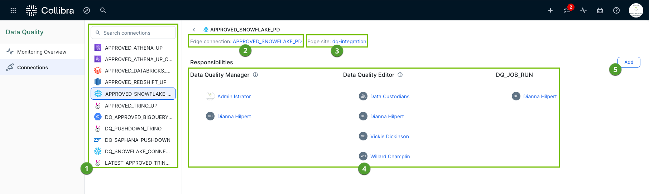
Task: Click the Databricks icon in connections list
Action: point(98,70)
